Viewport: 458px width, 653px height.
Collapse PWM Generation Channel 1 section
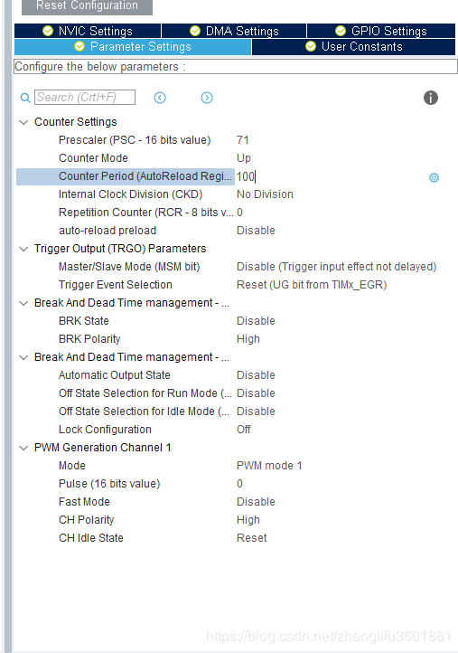(23, 448)
